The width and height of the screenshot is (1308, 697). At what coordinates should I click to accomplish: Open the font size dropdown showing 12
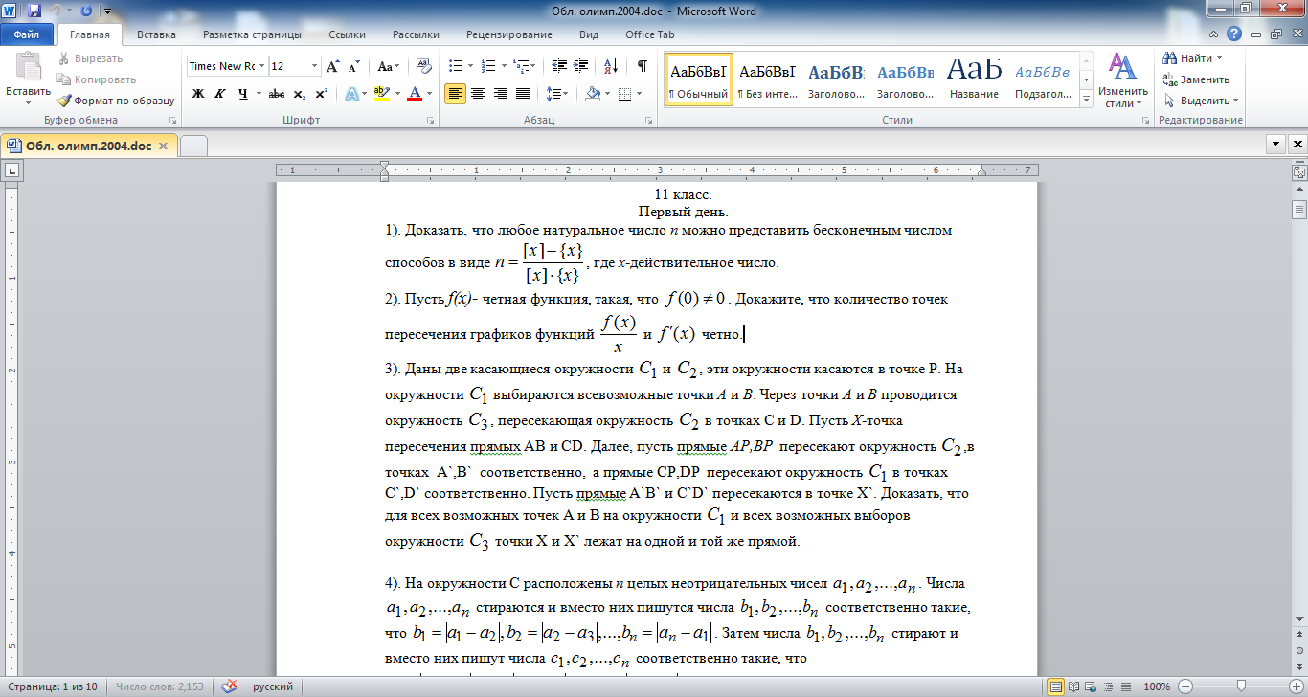[315, 66]
